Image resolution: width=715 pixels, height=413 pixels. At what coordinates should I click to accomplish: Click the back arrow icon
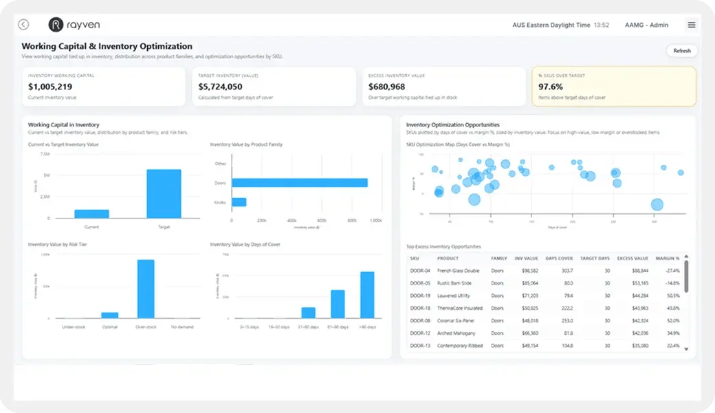click(x=23, y=25)
